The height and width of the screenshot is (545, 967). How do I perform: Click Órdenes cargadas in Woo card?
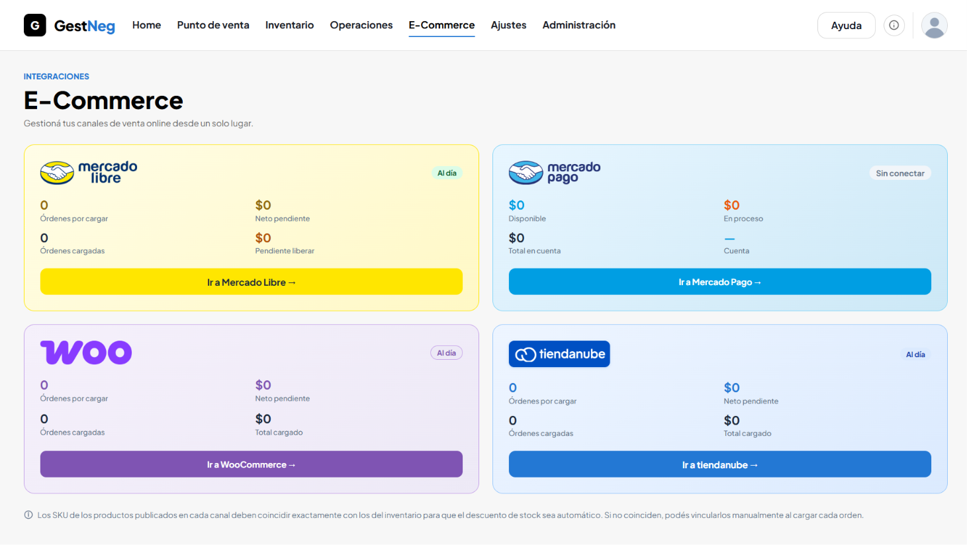tap(73, 433)
